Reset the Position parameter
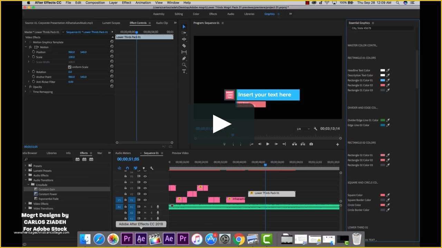Screen dimensions: 442x248 [112, 52]
